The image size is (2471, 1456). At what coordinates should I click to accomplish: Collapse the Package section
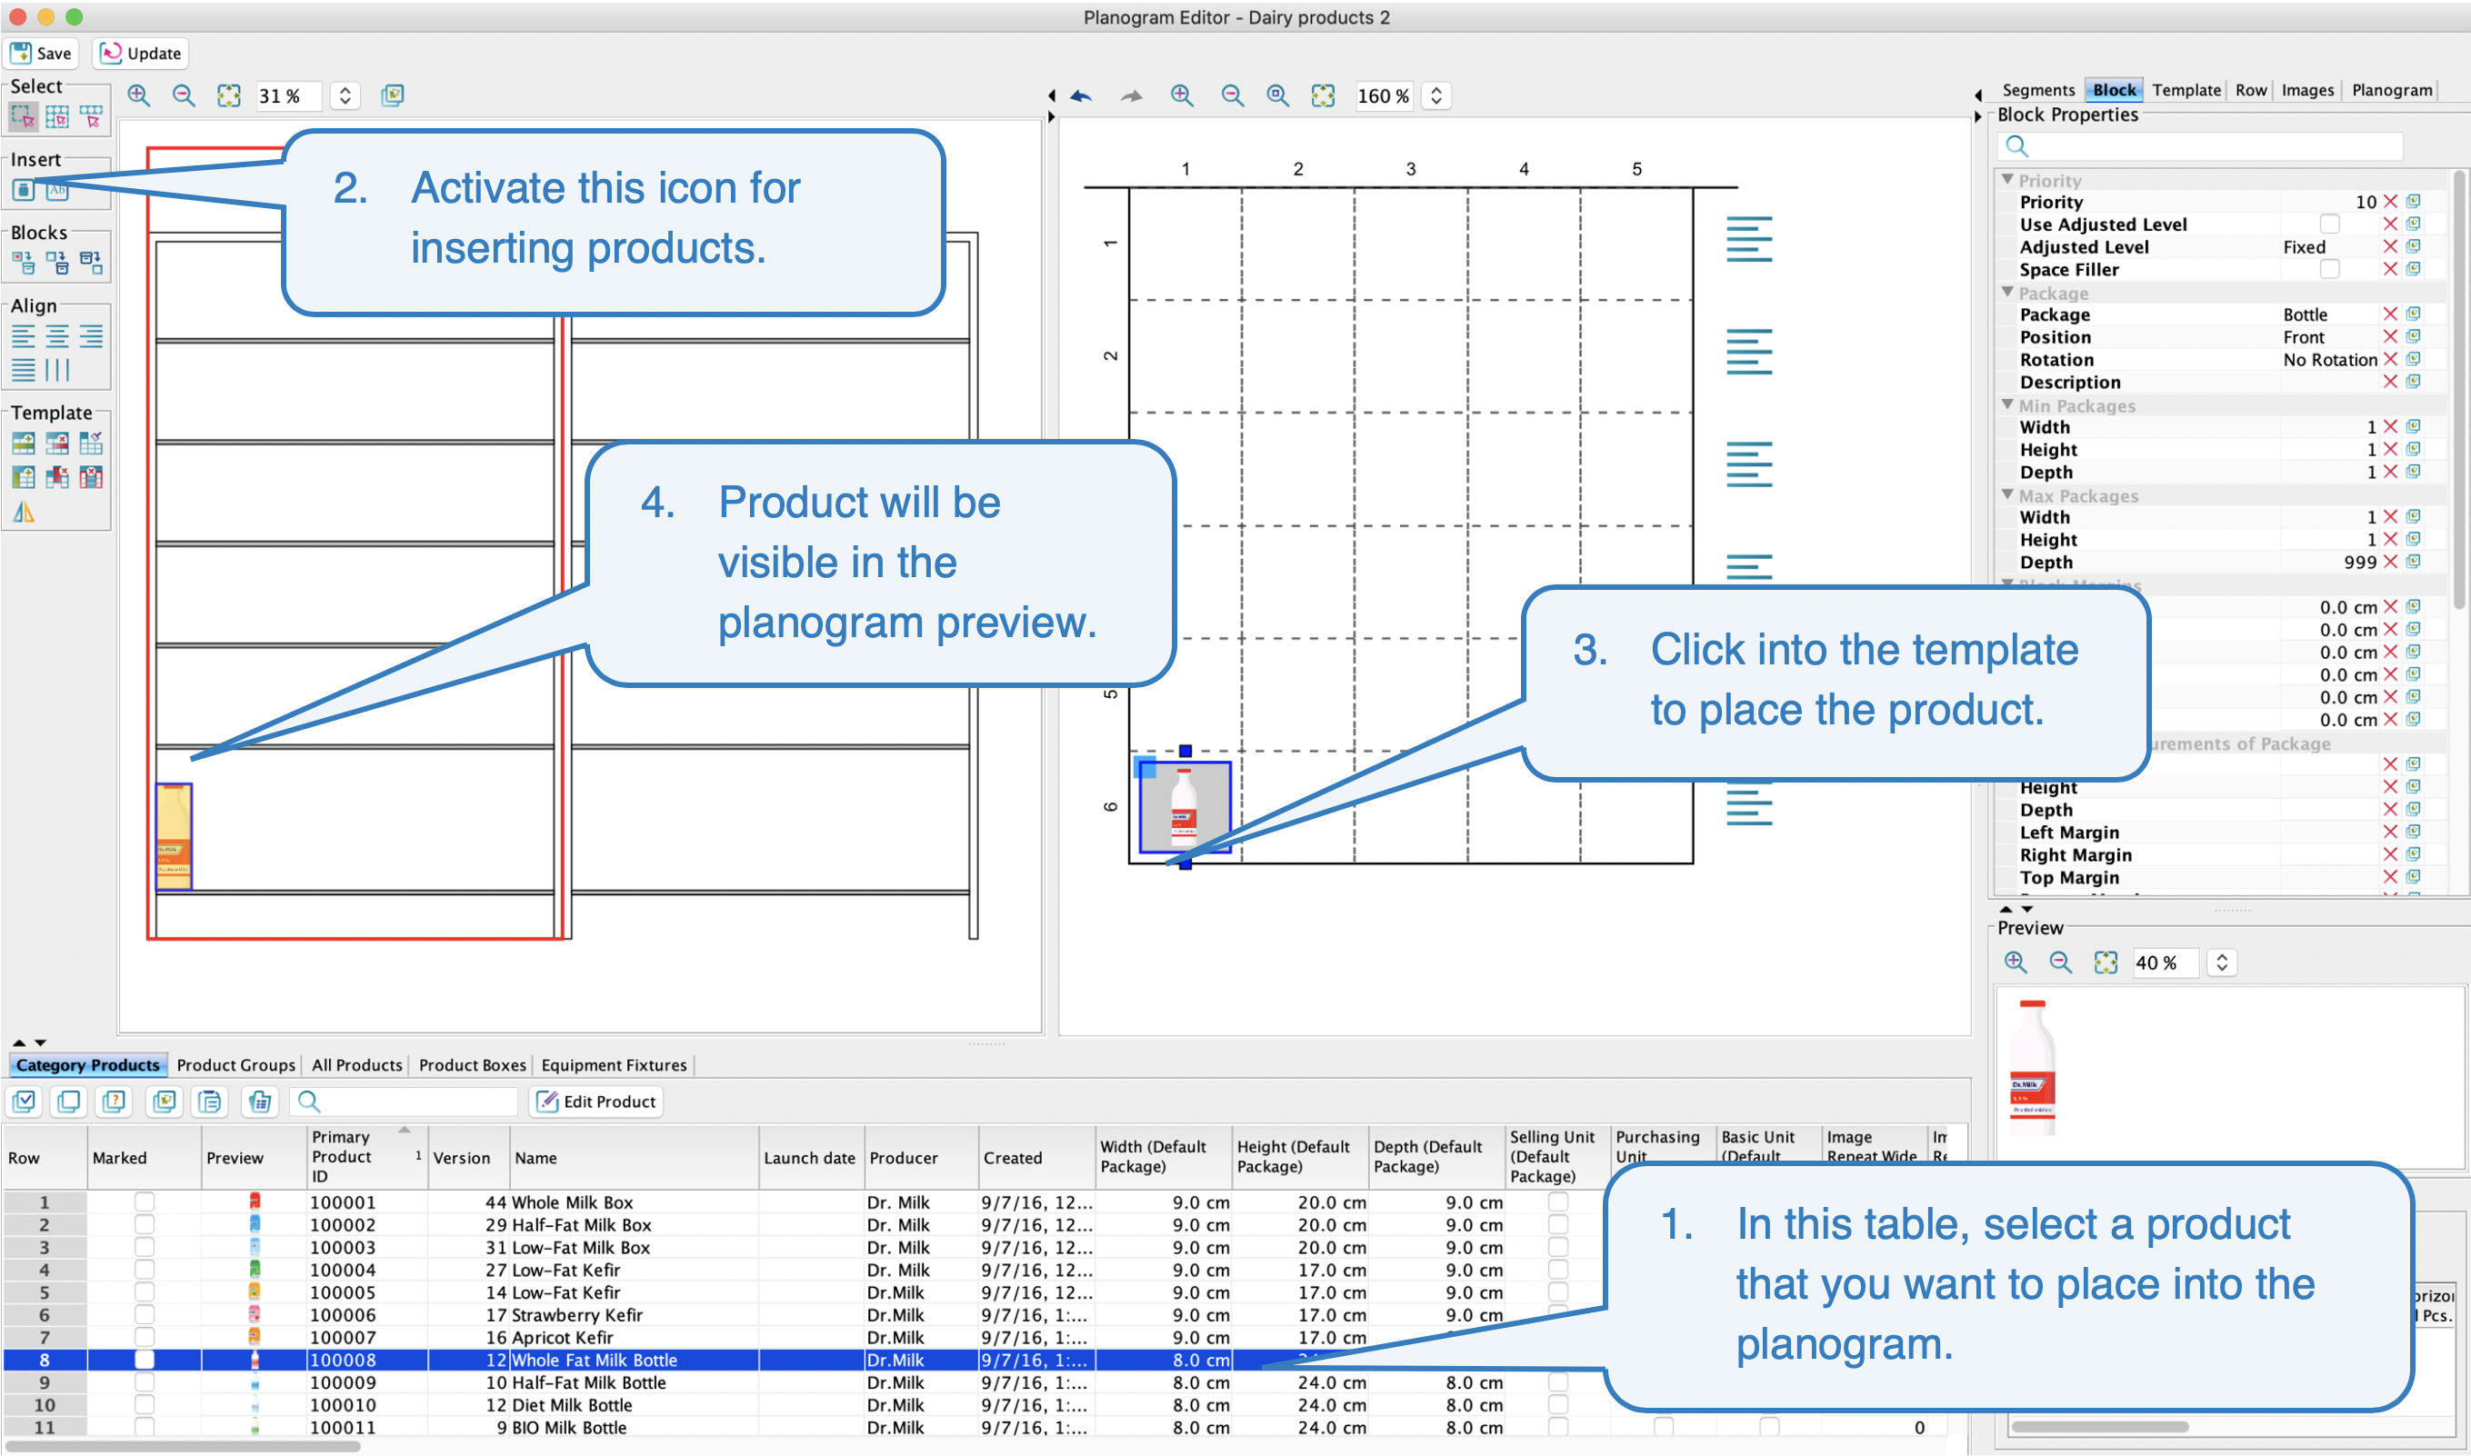[x=2008, y=293]
